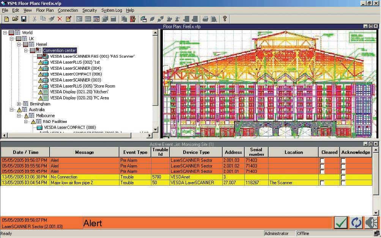The width and height of the screenshot is (381, 238).
Task: Collapse the R&D Facilities node
Action: (x=26, y=122)
